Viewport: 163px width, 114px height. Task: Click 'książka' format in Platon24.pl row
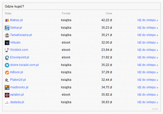66,80
